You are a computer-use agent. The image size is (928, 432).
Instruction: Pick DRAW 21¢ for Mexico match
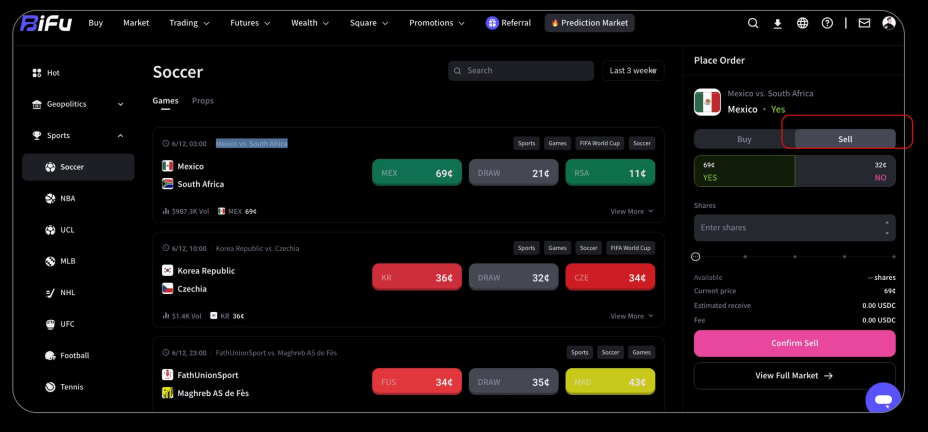tap(513, 173)
